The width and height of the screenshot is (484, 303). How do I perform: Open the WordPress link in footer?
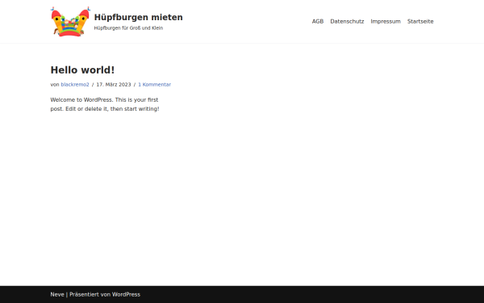126,294
